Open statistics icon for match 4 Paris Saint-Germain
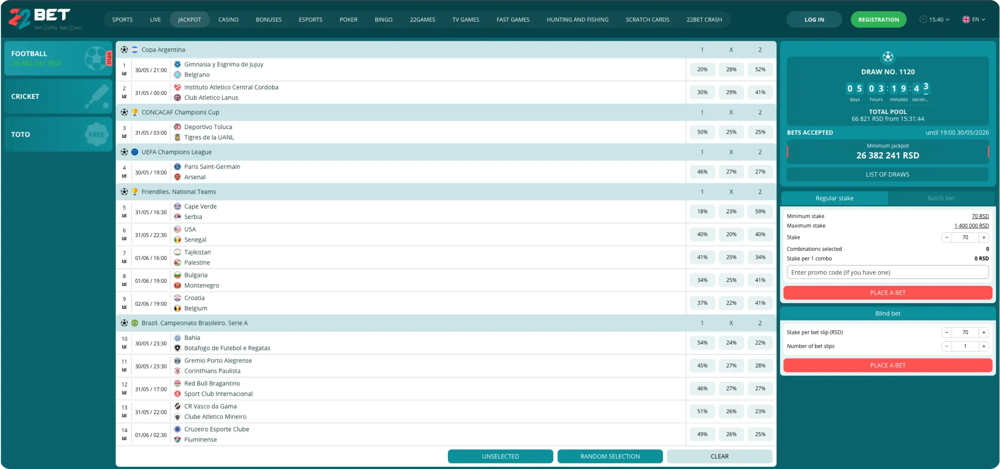 (x=124, y=176)
